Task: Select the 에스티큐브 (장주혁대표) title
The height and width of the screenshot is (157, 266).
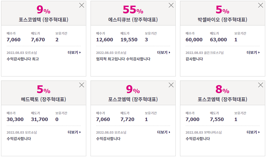Action: [133, 20]
